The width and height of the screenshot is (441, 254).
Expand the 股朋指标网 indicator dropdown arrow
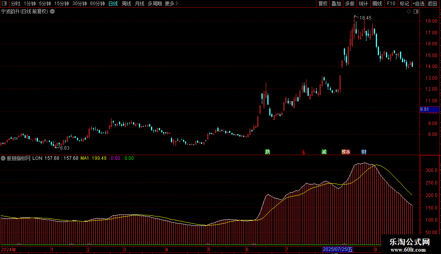[x=4, y=158]
